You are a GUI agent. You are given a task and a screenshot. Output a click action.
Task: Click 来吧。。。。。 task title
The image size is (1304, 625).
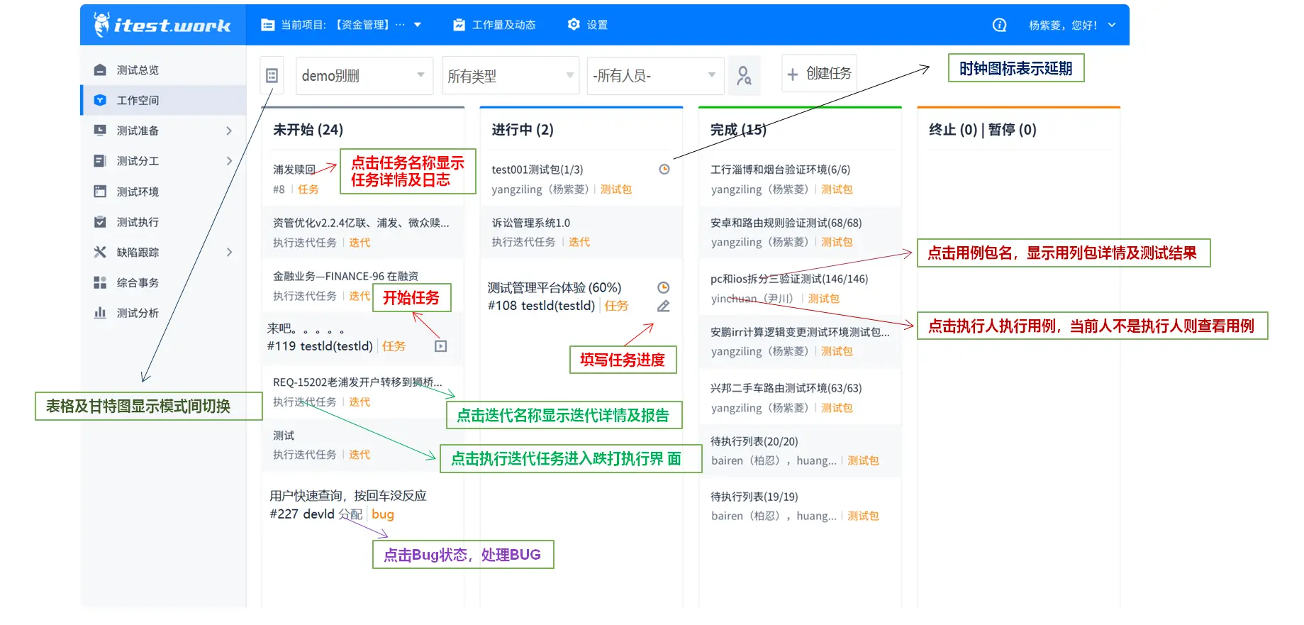pyautogui.click(x=306, y=329)
